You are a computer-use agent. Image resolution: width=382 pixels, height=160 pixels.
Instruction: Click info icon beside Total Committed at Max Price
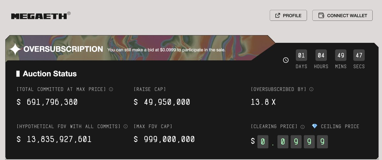pos(111,89)
